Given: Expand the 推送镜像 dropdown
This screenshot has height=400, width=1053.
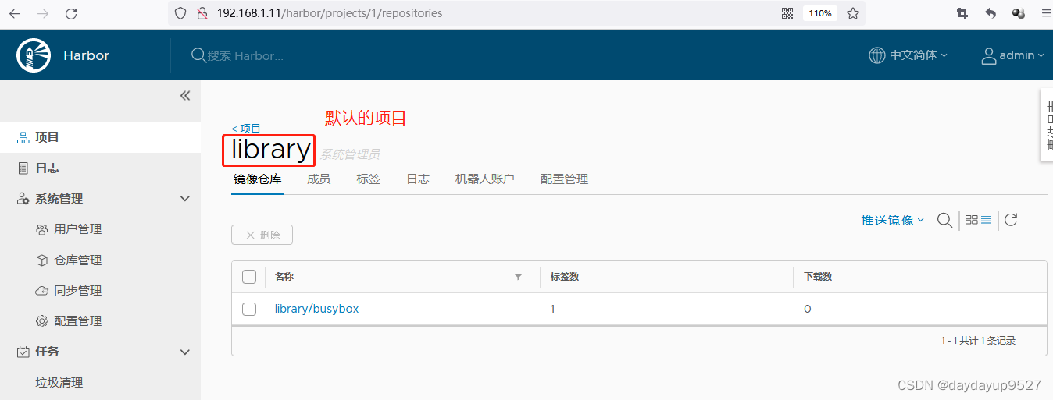Looking at the screenshot, I should click(x=893, y=221).
